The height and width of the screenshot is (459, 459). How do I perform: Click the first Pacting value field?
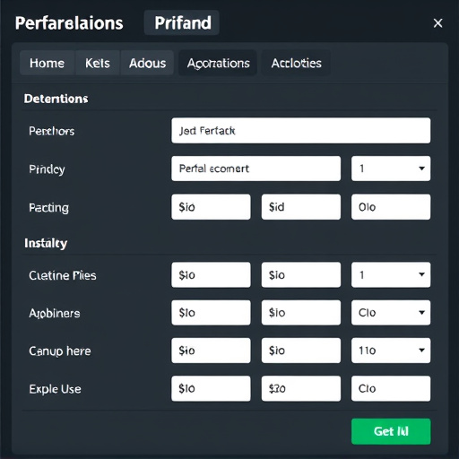click(211, 207)
